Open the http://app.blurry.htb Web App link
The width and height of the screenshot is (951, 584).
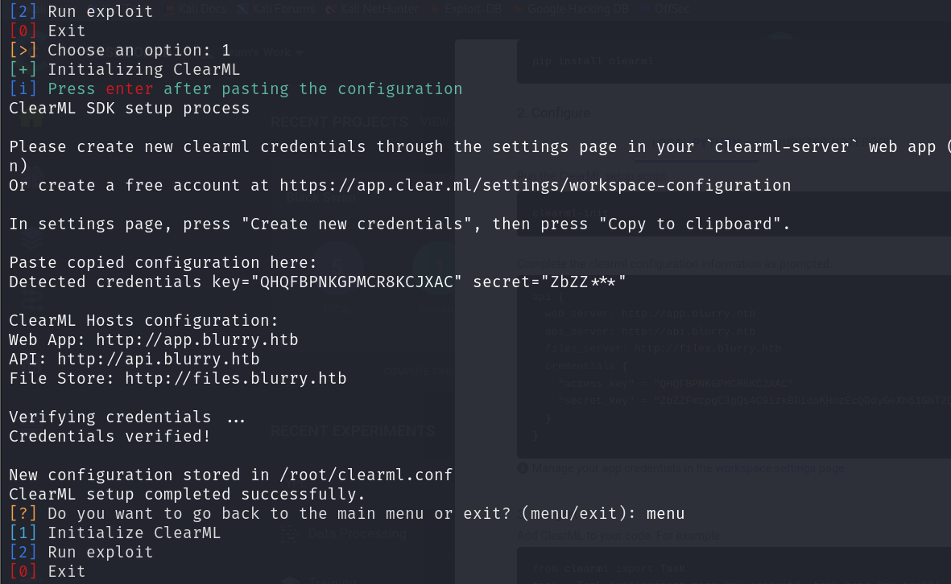click(x=197, y=339)
